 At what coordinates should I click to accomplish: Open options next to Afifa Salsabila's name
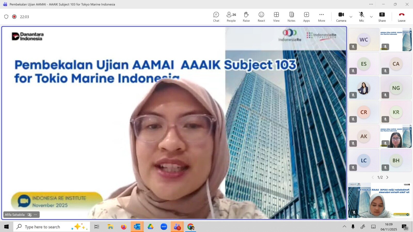click(x=36, y=215)
